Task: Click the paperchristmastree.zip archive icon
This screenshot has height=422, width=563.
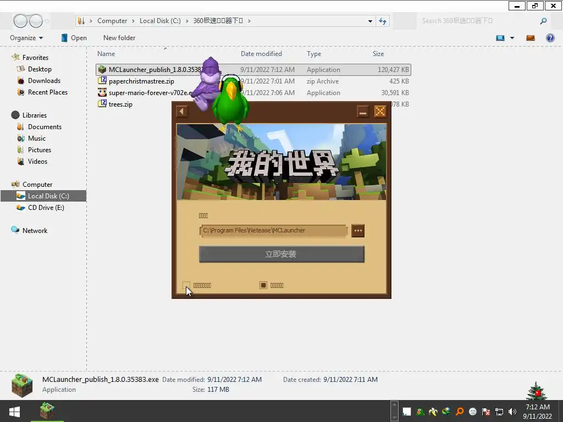Action: pyautogui.click(x=102, y=81)
